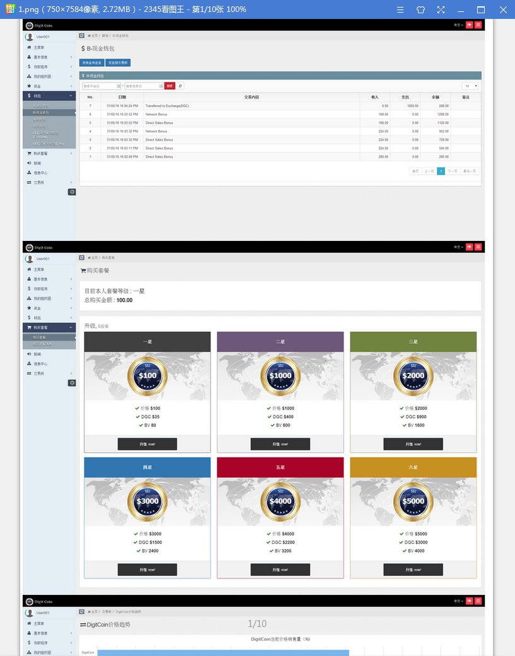Click the $5000 gold coin badge
This screenshot has height=656, width=515.
pos(414,501)
